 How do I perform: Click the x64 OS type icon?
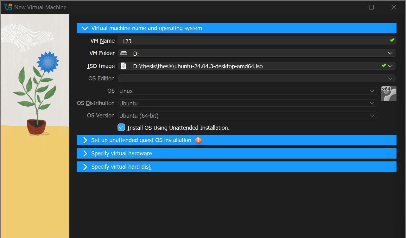click(389, 94)
